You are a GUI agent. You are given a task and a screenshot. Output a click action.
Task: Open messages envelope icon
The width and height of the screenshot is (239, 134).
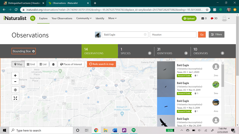(x=203, y=18)
